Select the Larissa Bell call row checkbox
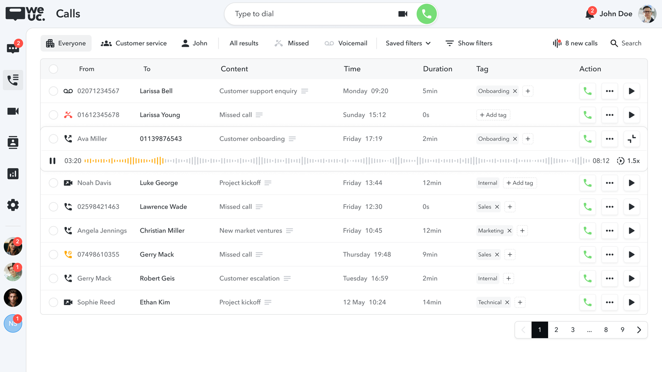Viewport: 662px width, 372px height. click(x=53, y=91)
